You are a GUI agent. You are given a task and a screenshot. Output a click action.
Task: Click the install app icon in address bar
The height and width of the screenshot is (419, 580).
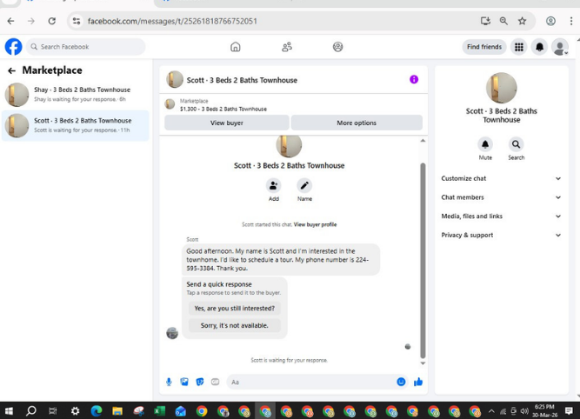click(485, 21)
